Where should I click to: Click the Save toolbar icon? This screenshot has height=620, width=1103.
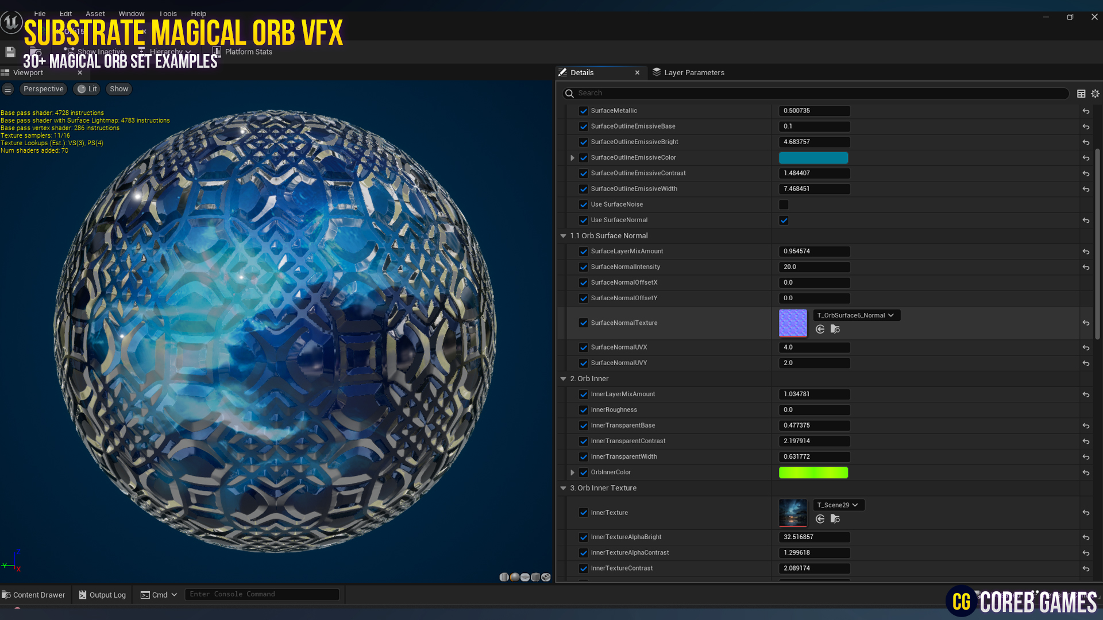tap(10, 52)
